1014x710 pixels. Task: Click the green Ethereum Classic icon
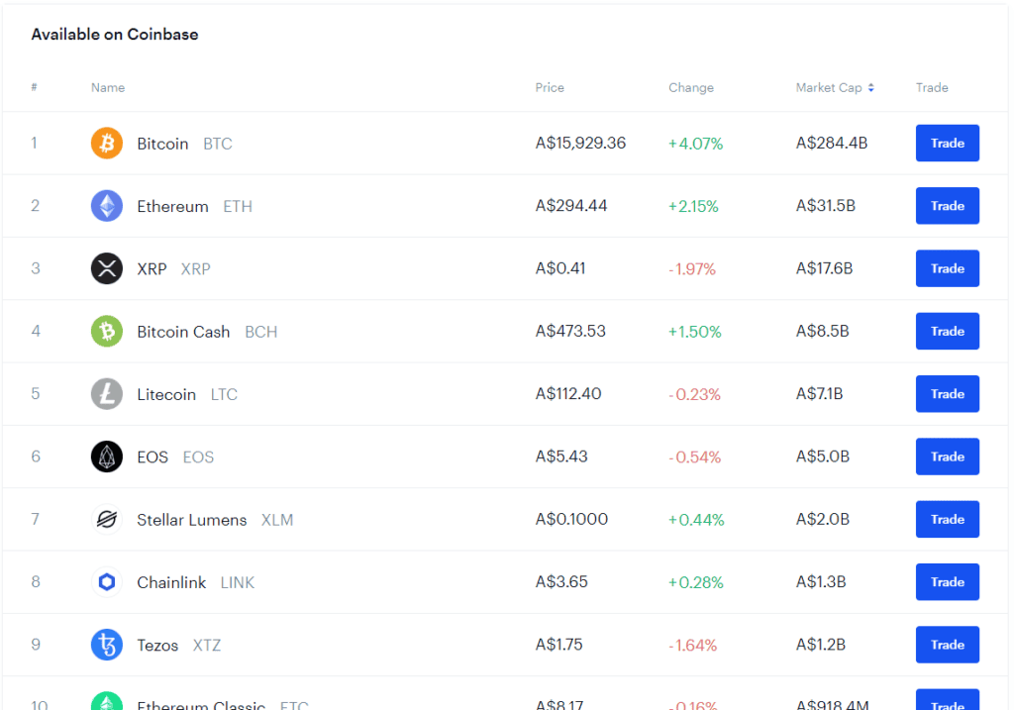(107, 701)
